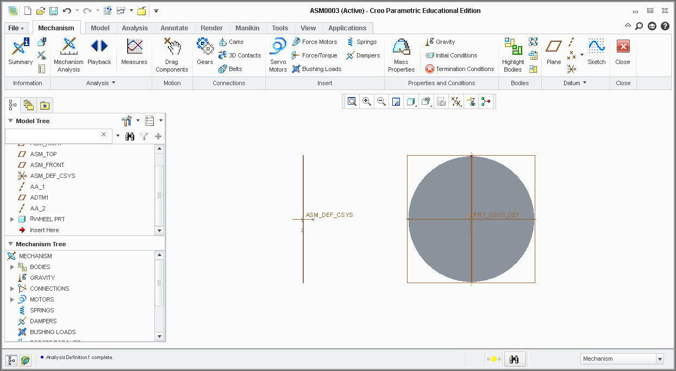Click Termination Conditions button
This screenshot has height=371, width=676.
coord(460,69)
